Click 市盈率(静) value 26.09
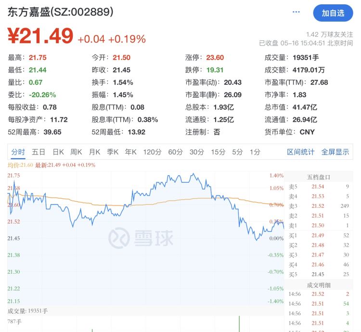 point(233,95)
